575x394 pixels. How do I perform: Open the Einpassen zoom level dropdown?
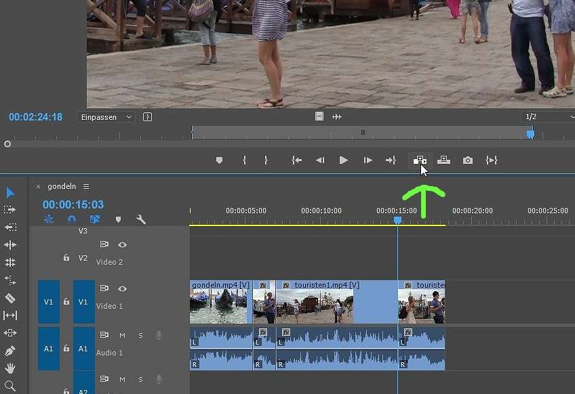coord(105,116)
